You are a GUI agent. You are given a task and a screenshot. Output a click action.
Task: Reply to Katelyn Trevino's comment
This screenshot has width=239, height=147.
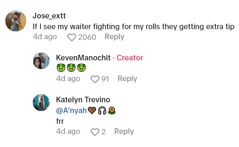coord(124,131)
